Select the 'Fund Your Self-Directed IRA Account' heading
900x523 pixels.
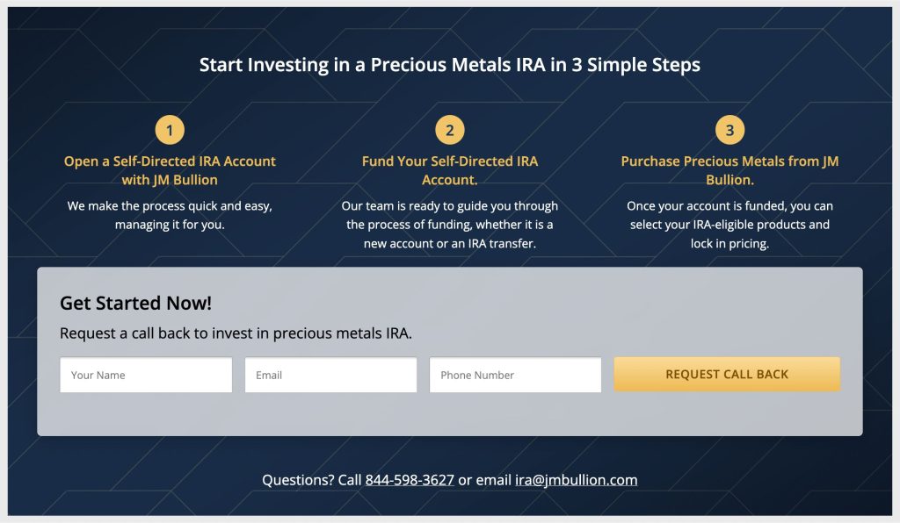click(x=449, y=170)
